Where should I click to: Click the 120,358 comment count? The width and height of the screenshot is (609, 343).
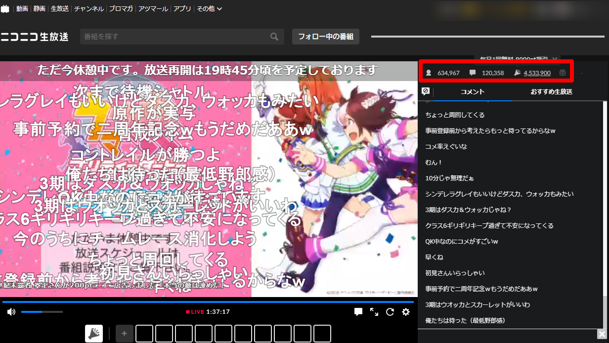tap(493, 73)
